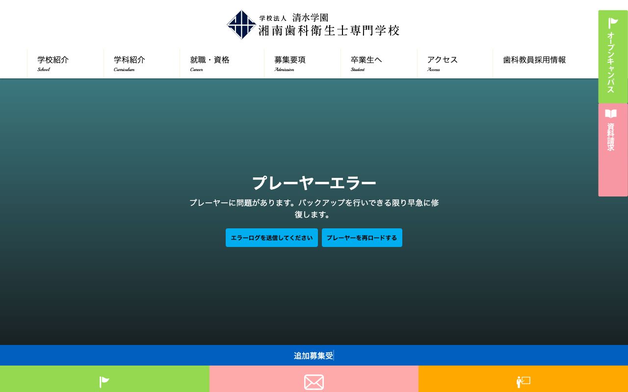Click the プレーヤーを再ロードする button

click(x=362, y=238)
